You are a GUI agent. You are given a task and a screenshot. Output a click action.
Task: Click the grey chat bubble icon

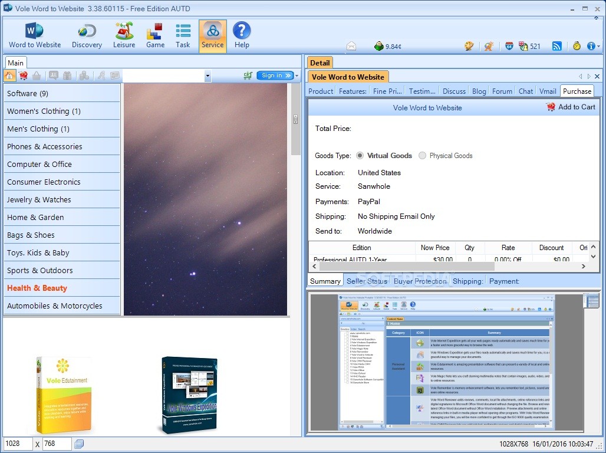click(x=53, y=75)
